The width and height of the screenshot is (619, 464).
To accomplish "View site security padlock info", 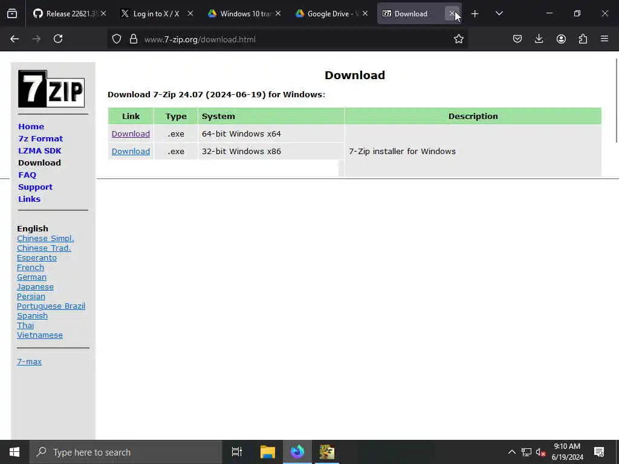I will click(134, 39).
